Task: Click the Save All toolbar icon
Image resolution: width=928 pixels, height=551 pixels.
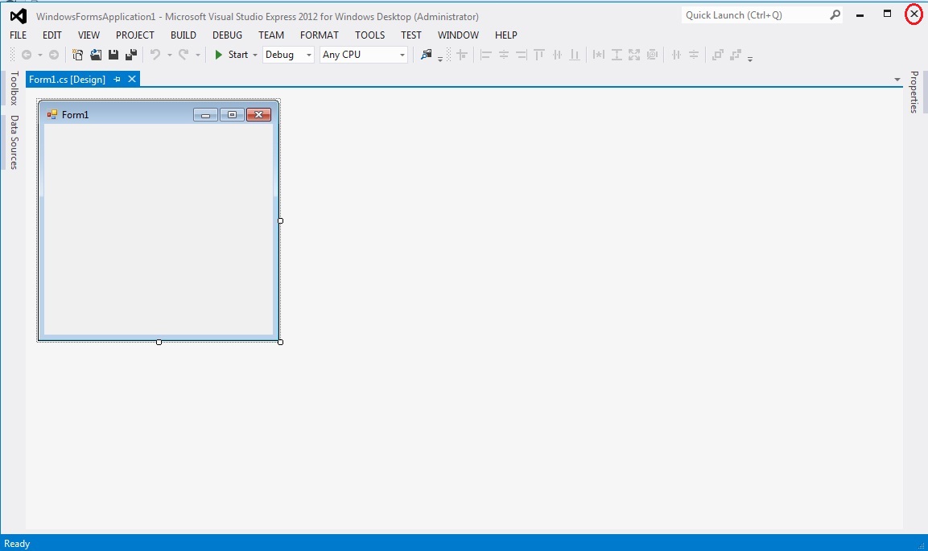Action: pyautogui.click(x=130, y=55)
